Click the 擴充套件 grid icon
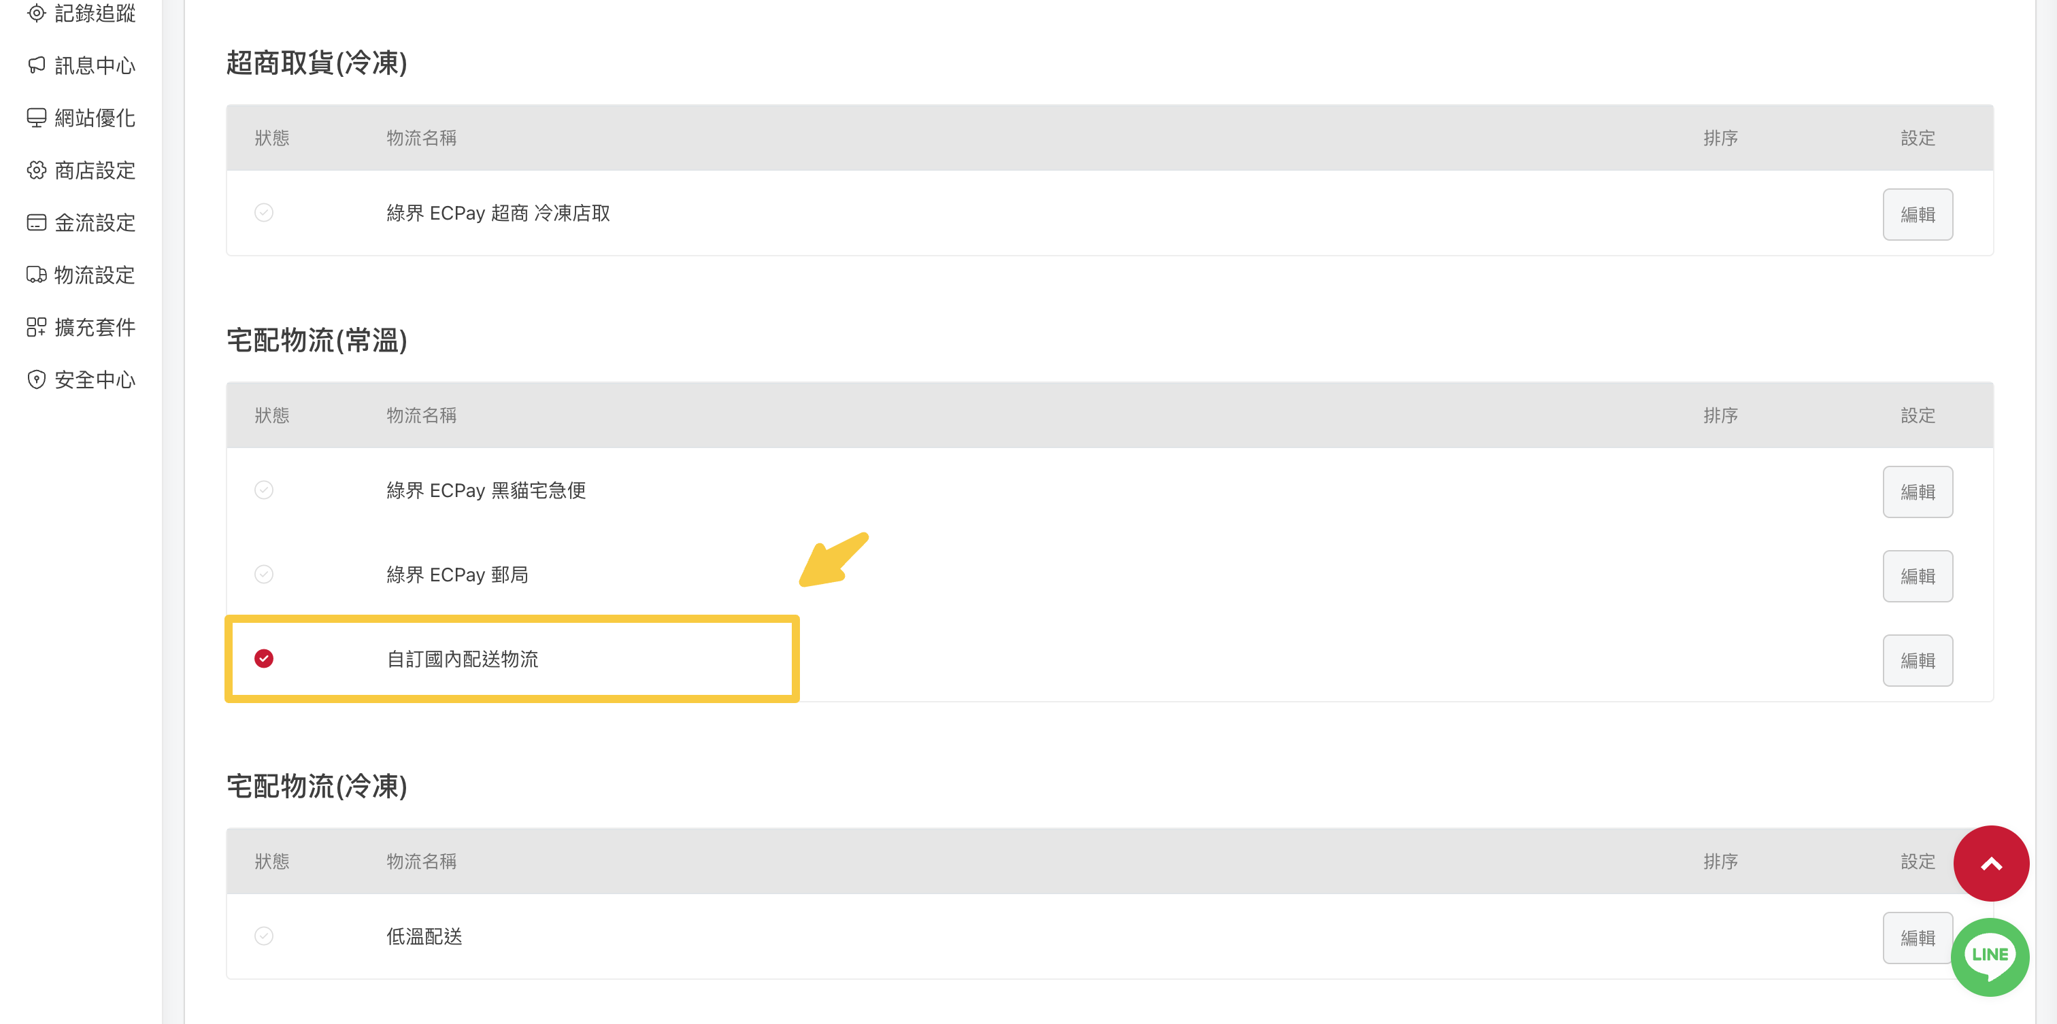The width and height of the screenshot is (2057, 1024). click(36, 327)
